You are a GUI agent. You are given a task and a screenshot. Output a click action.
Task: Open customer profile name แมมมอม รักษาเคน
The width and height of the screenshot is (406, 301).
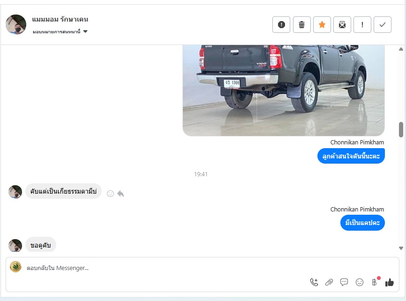60,19
